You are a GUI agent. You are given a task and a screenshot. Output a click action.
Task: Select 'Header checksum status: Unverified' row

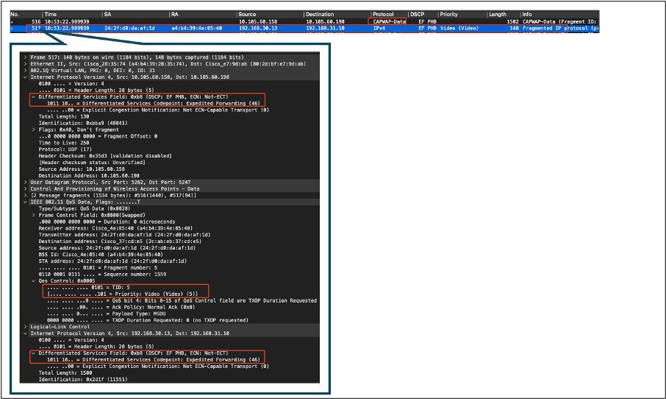point(92,163)
